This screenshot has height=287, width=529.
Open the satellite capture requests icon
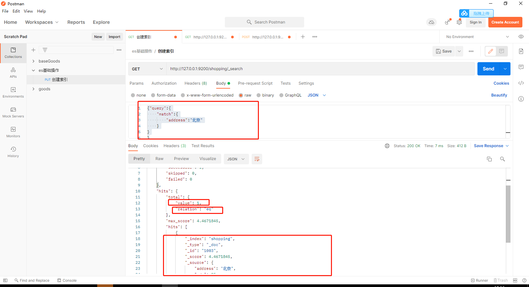448,22
